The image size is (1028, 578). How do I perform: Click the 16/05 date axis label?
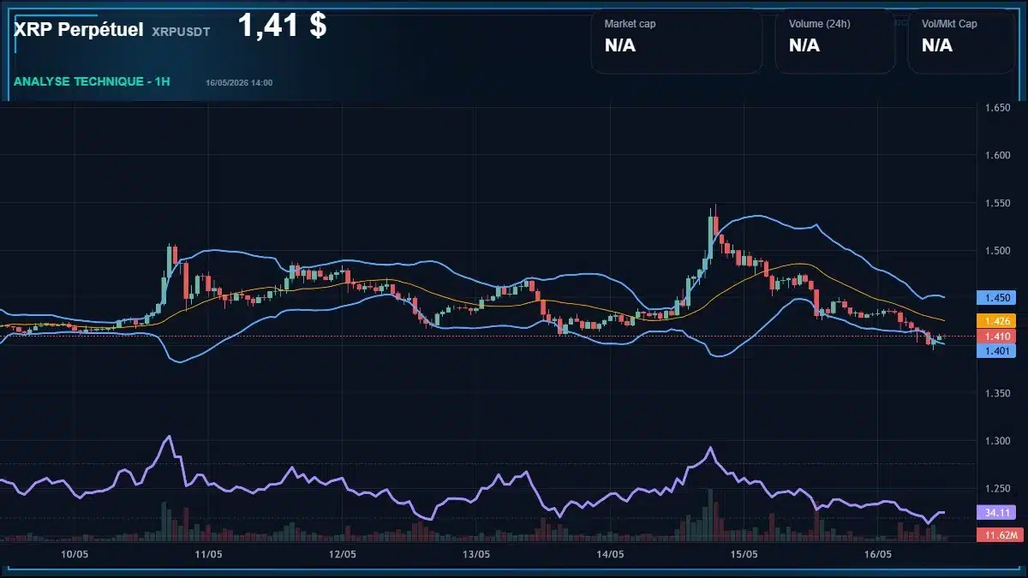coord(877,554)
